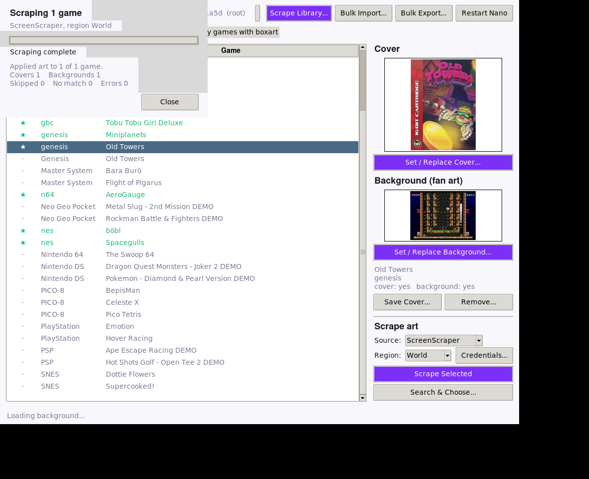The height and width of the screenshot is (479, 589).
Task: Click the Game column header
Action: pos(231,51)
